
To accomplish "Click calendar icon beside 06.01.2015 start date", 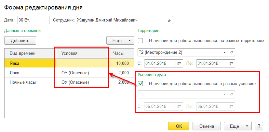I will (180, 106).
